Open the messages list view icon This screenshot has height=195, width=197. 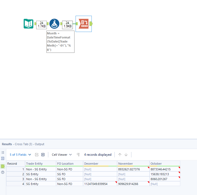click(x=3, y=152)
